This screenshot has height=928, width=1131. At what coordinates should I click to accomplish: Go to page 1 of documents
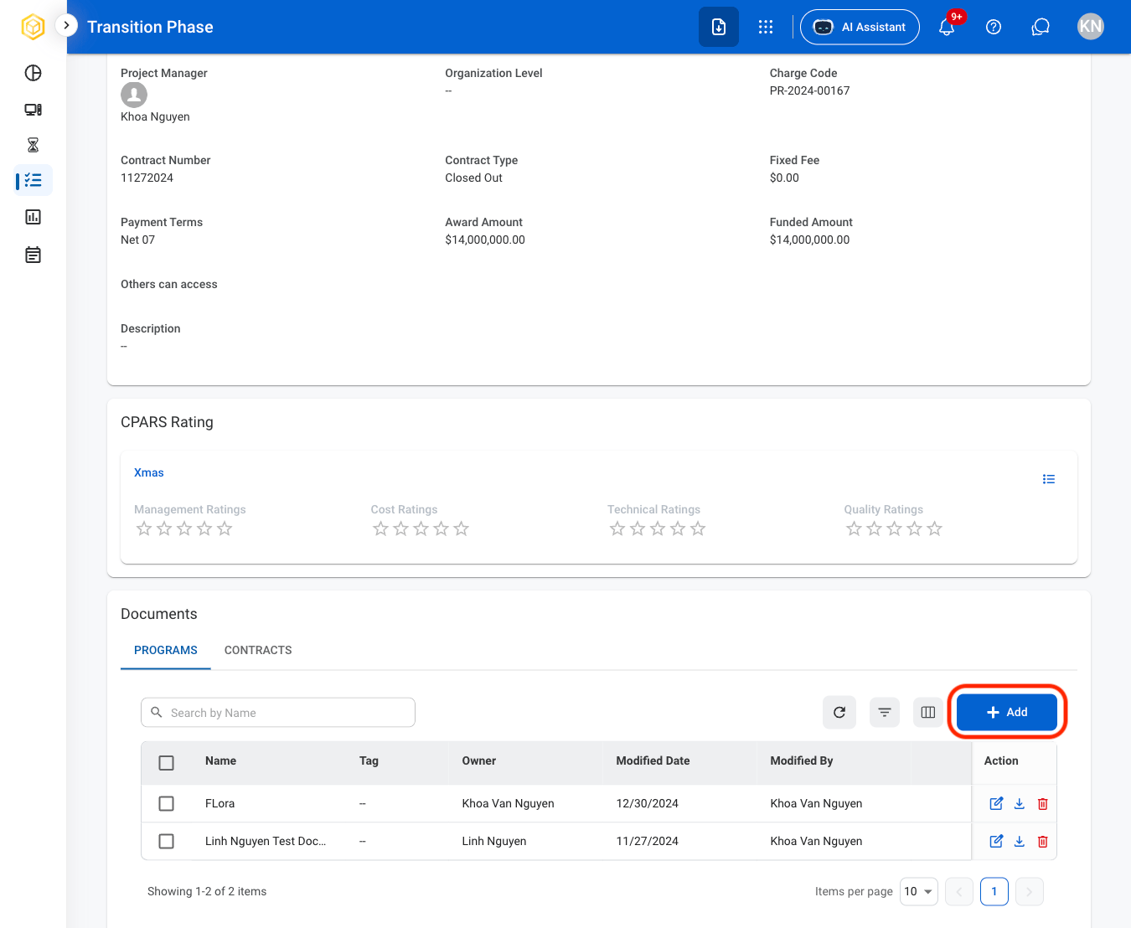coord(994,891)
